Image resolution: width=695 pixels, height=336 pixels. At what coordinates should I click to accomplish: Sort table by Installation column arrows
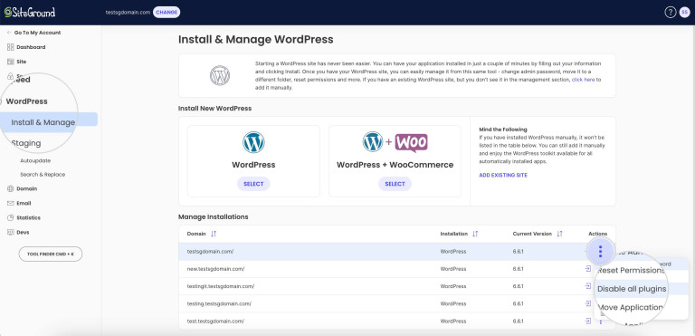pos(475,234)
